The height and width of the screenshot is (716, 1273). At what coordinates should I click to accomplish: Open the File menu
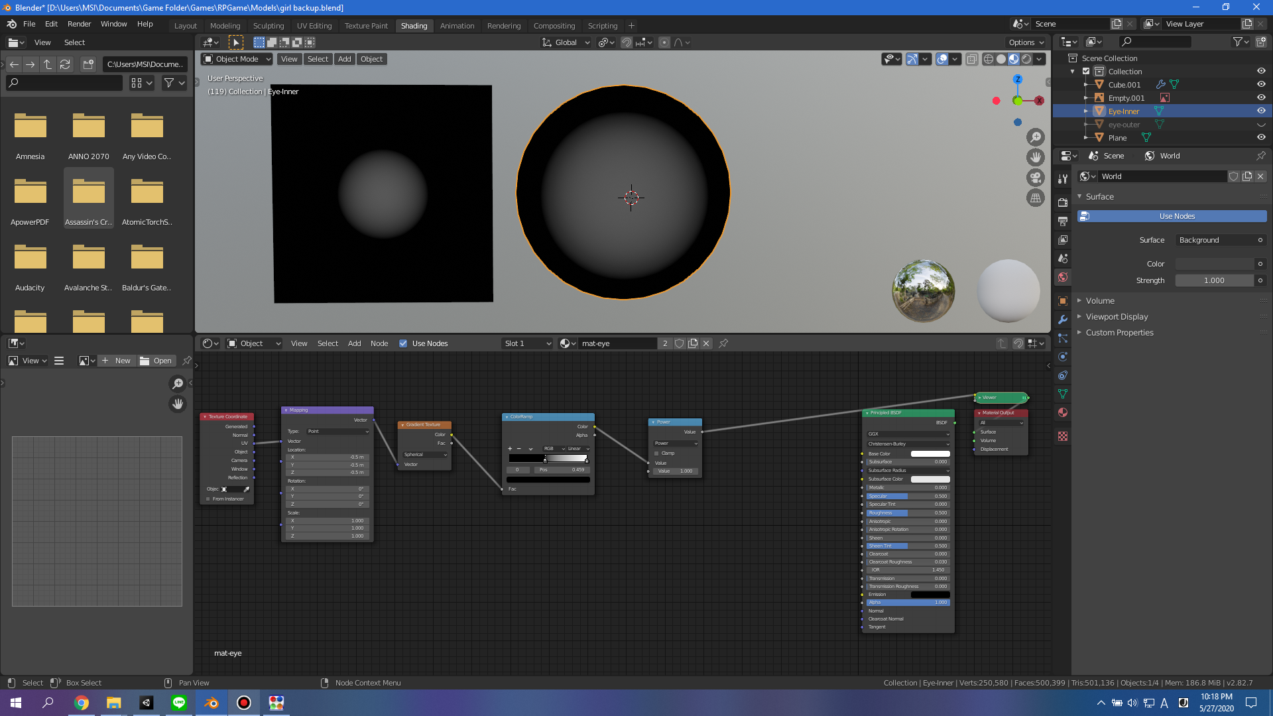(x=29, y=24)
